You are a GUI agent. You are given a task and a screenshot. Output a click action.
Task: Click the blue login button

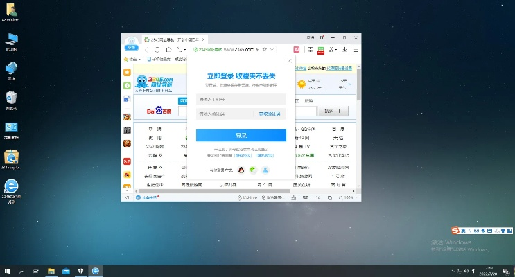241,135
